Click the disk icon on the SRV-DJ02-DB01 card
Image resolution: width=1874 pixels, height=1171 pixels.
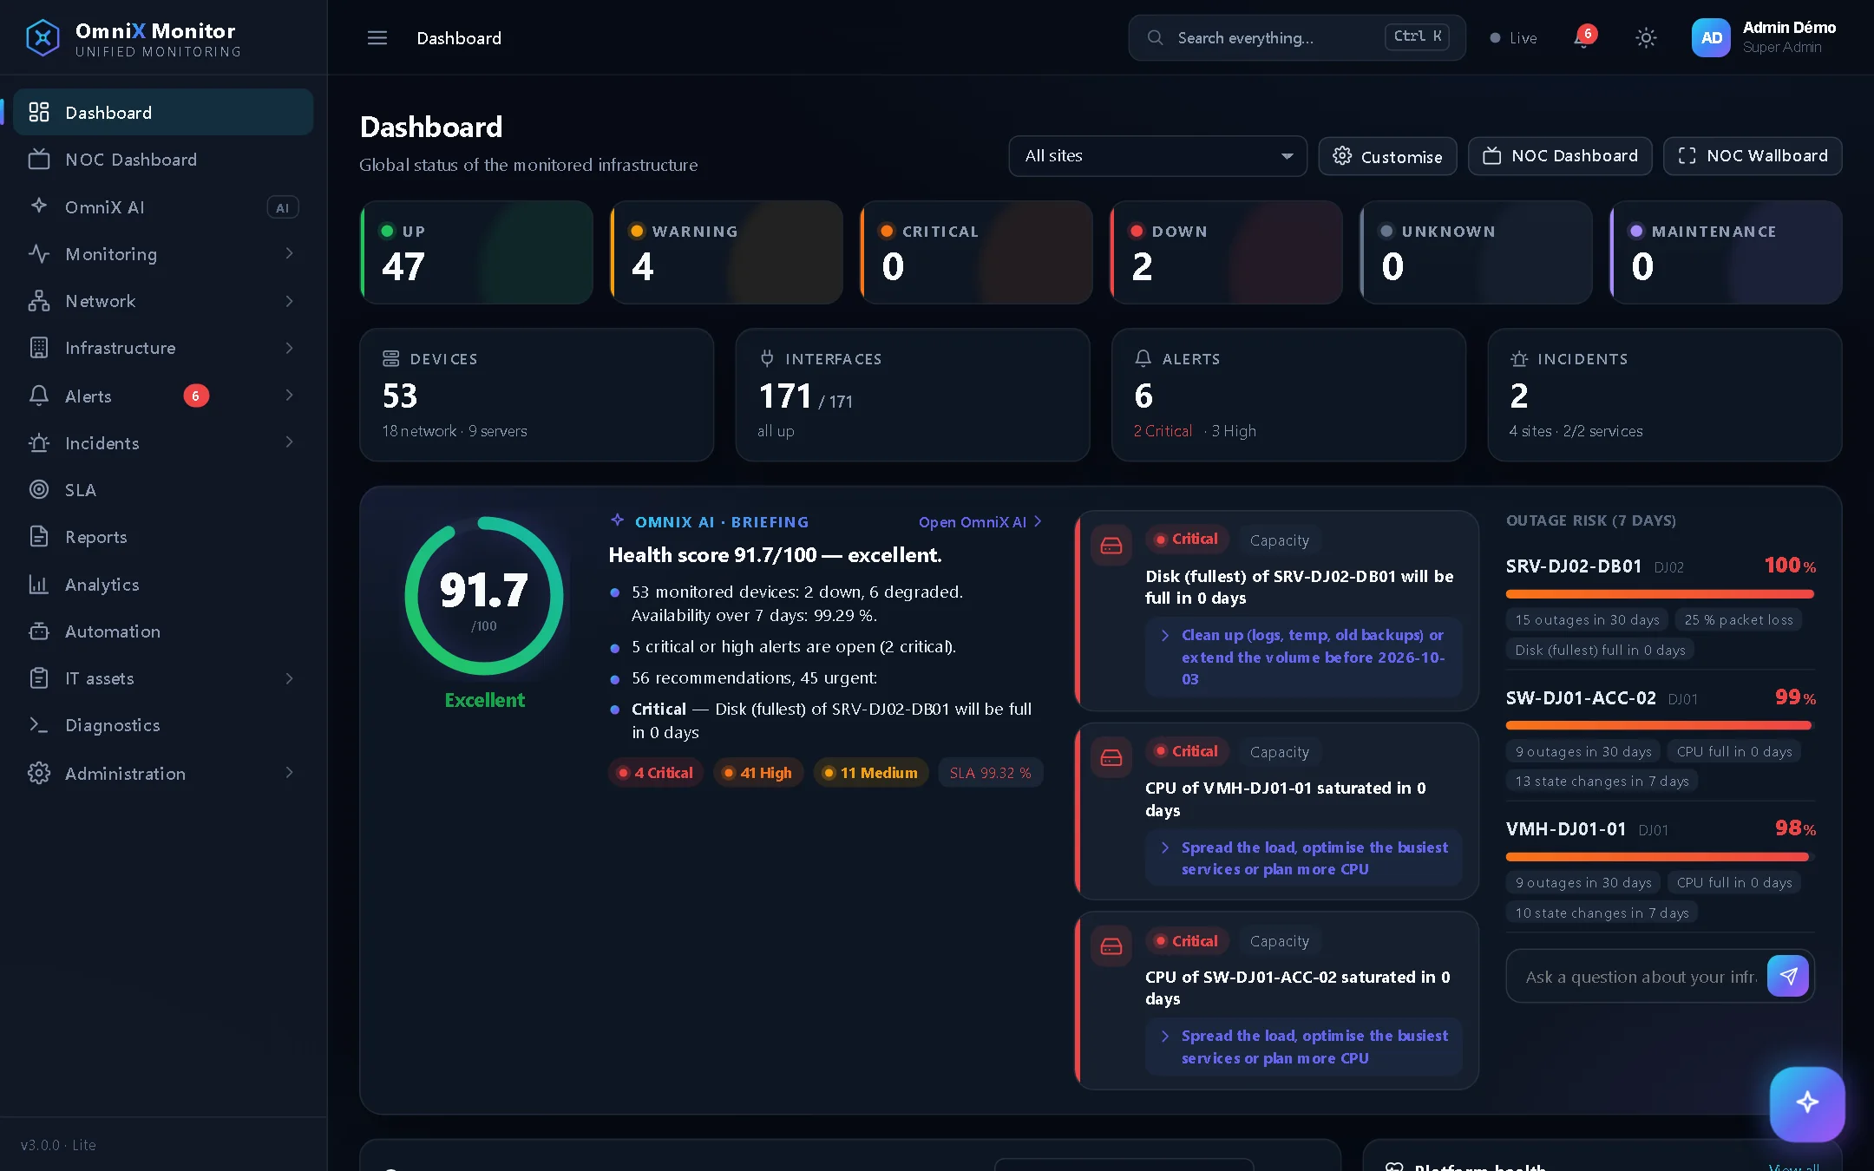[1111, 546]
